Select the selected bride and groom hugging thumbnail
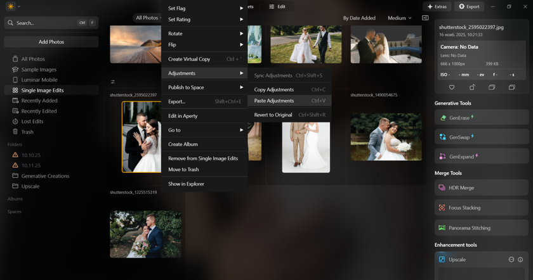The width and height of the screenshot is (533, 280). tap(141, 137)
